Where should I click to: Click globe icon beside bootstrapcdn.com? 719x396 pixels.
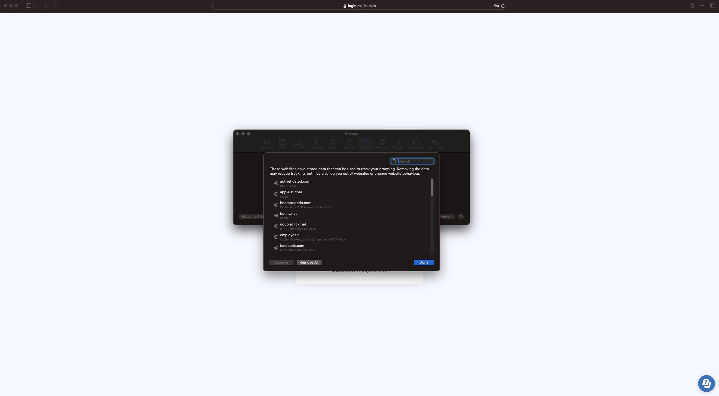click(x=276, y=205)
